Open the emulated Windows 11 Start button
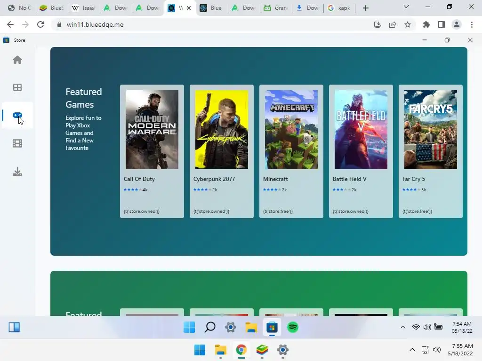Viewport: 482px width, 361px height. [x=189, y=327]
